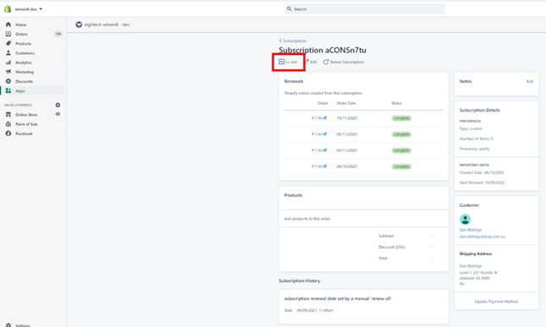Click the Facebook channel icon

click(8, 134)
